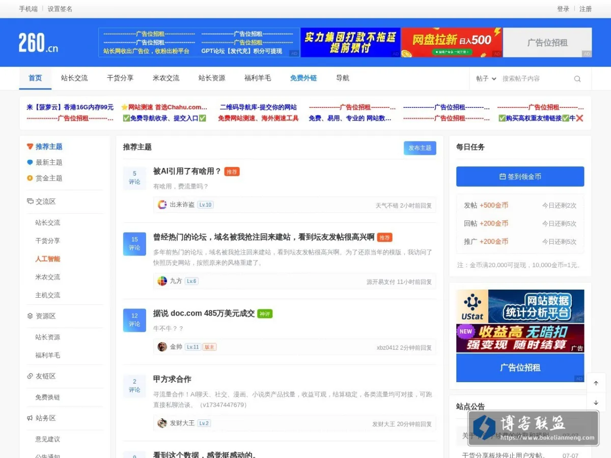Click the 交流区 section icon
The image size is (611, 458).
[x=30, y=202]
